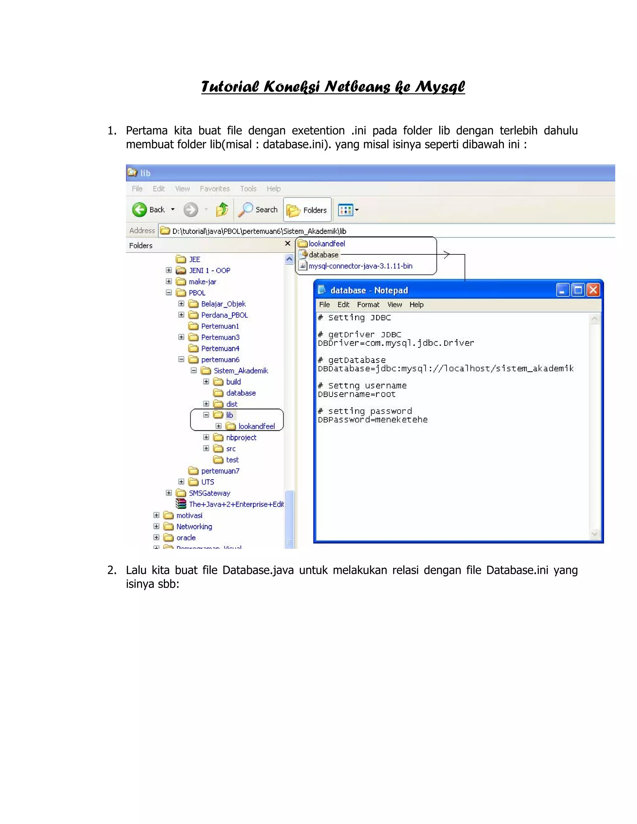637x824 pixels.
Task: Toggle the Folders pane button
Action: tap(307, 210)
